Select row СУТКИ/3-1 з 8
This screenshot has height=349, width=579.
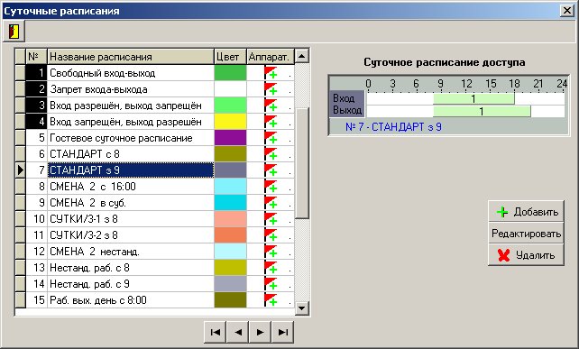pos(131,219)
